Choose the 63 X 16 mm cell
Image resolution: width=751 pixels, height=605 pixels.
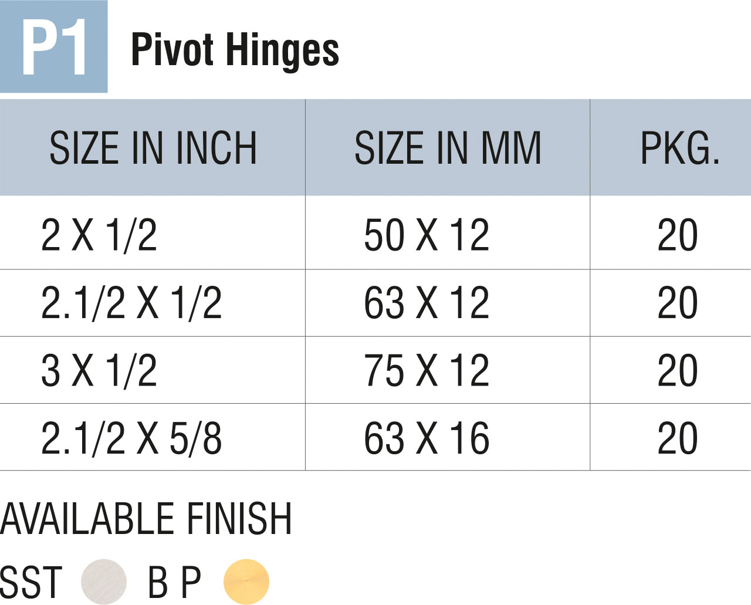click(427, 438)
